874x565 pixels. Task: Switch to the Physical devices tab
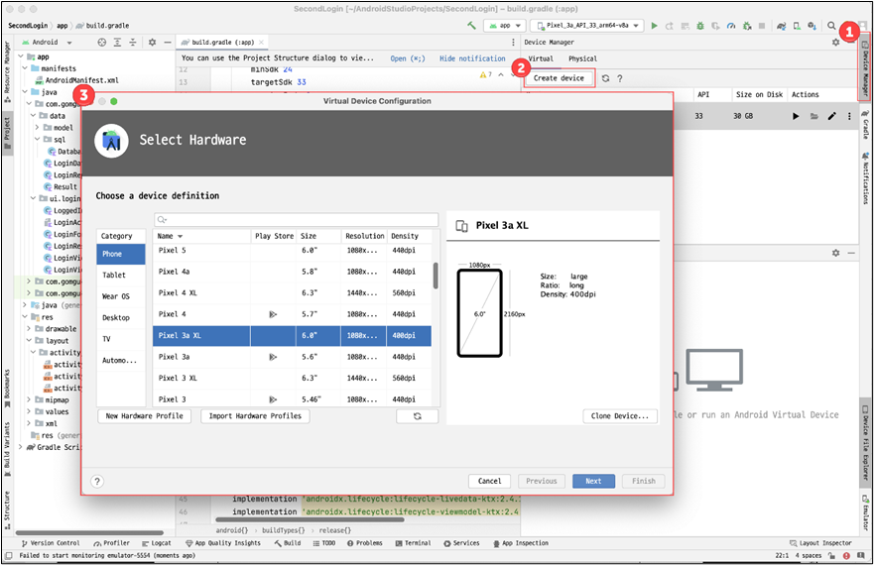(582, 58)
